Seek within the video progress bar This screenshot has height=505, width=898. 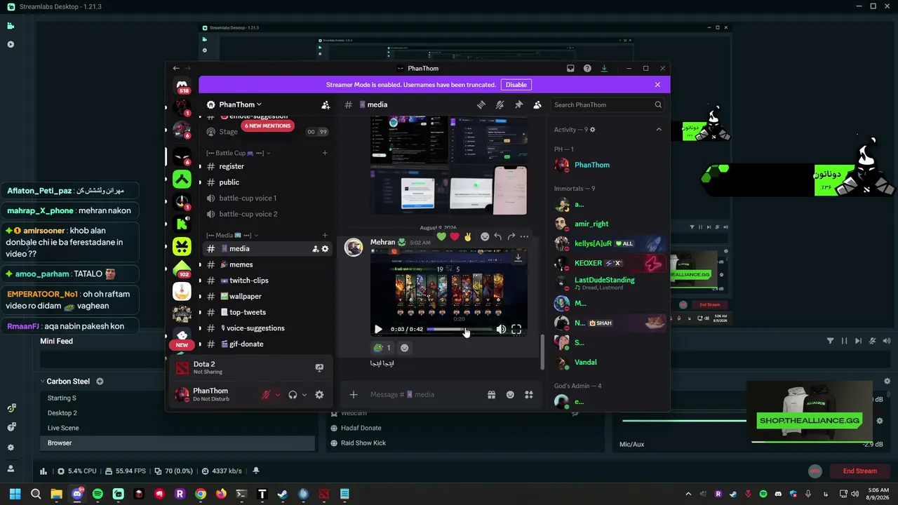point(458,329)
